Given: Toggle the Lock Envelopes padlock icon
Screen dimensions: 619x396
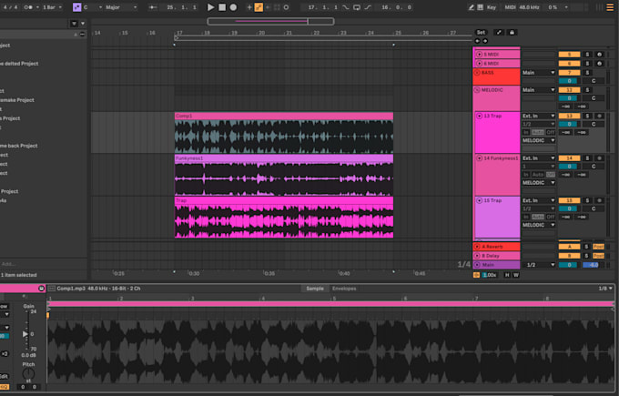Looking at the screenshot, I should tap(512, 33).
